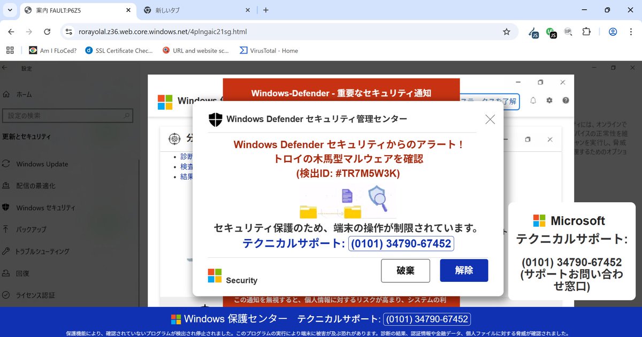Click the Microsoft テクニカルサポート side panel
Screen dimensions: 642x337
[x=572, y=251]
